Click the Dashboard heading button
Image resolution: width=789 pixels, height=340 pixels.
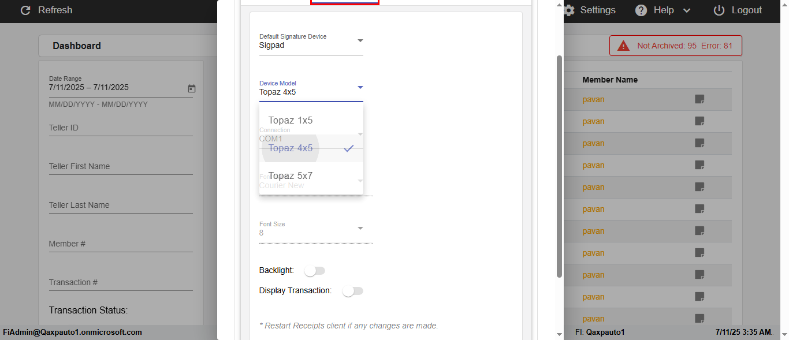77,46
